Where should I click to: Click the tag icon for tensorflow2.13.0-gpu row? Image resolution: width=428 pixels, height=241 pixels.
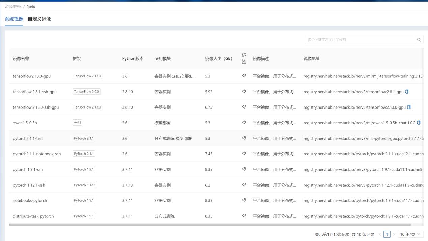coord(244,76)
